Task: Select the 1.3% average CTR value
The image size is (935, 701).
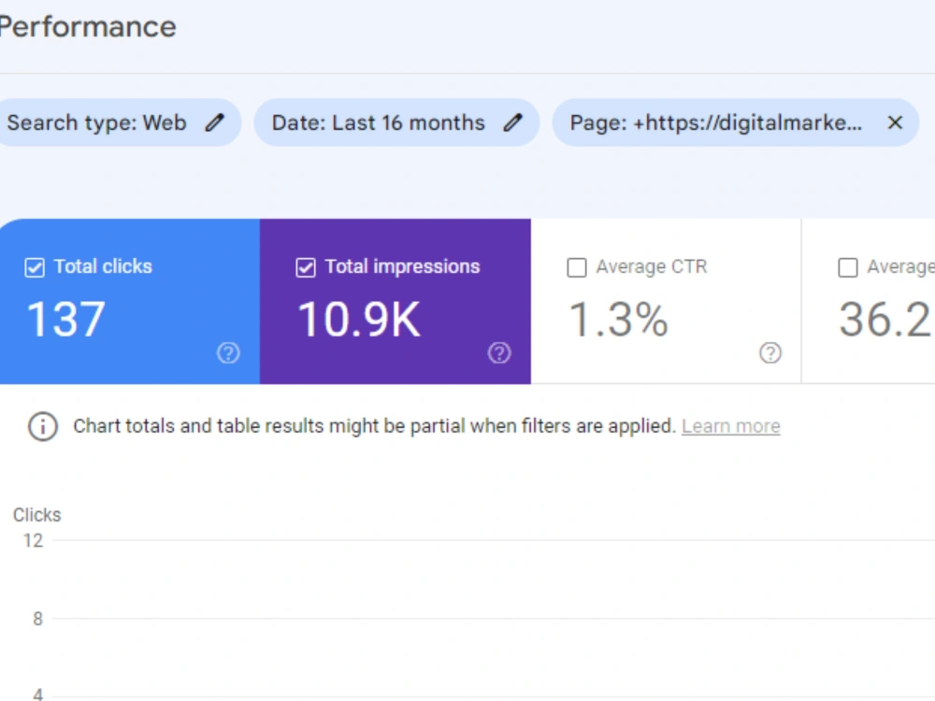Action: pyautogui.click(x=618, y=320)
